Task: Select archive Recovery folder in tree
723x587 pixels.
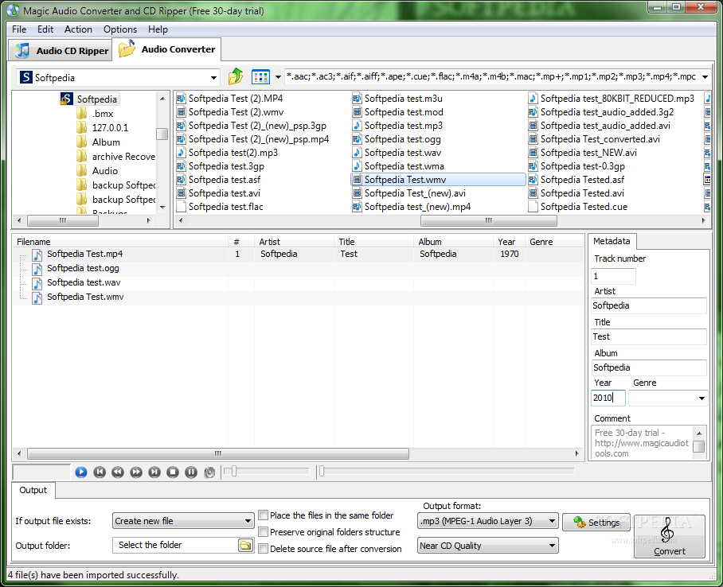Action: [x=116, y=156]
